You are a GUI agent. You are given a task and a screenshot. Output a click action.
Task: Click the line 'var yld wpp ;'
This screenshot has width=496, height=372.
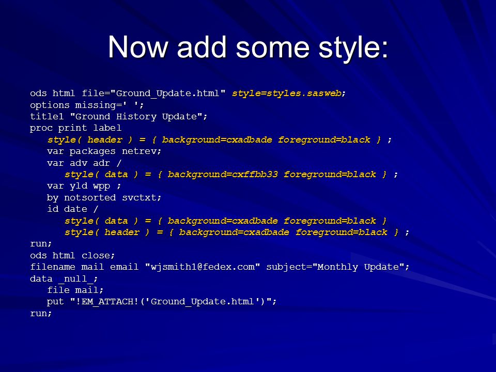[84, 186]
